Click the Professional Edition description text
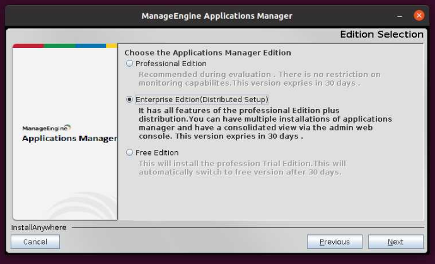Image resolution: width=435 pixels, height=264 pixels. click(258, 78)
